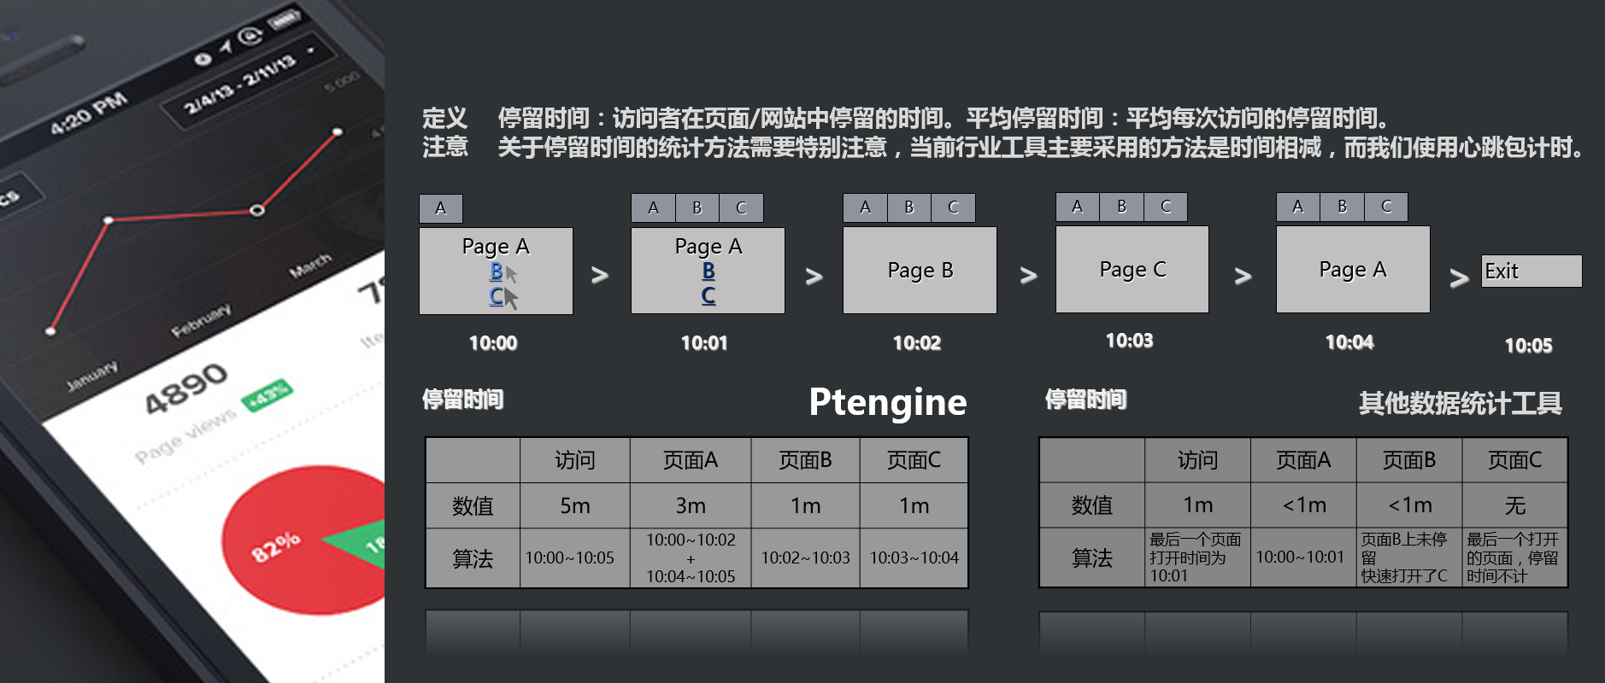Click the 10:04 timestamp label
This screenshot has height=683, width=1605.
(1349, 342)
